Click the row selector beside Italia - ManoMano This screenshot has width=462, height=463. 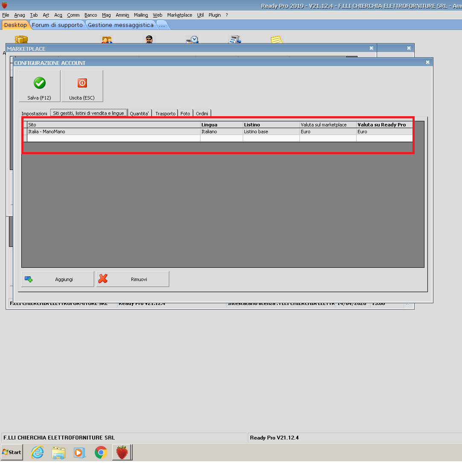pos(25,132)
